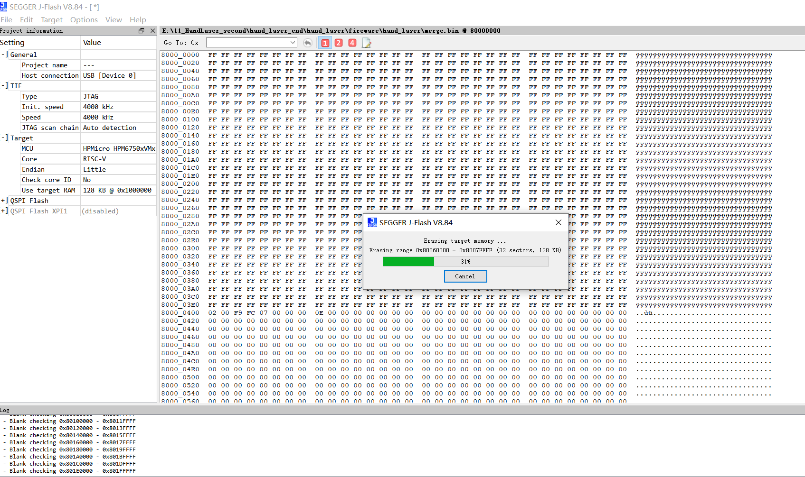Expand the QSPI Flash XPI1 section

[x=4, y=211]
